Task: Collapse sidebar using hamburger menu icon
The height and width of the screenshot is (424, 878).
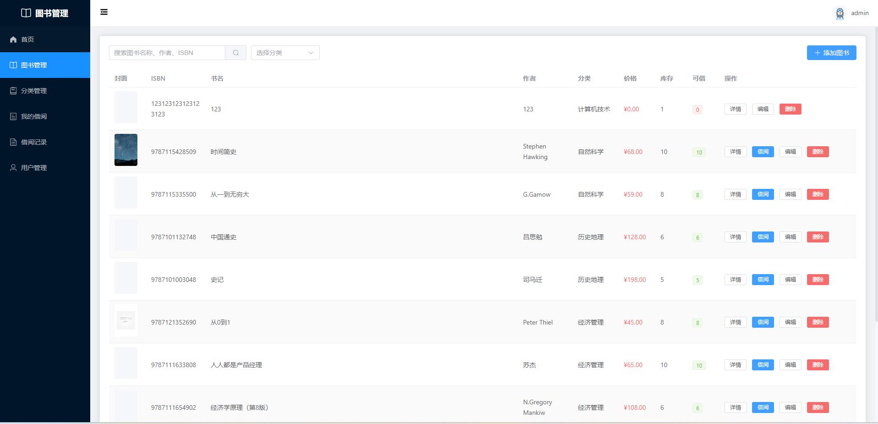Action: [x=104, y=12]
